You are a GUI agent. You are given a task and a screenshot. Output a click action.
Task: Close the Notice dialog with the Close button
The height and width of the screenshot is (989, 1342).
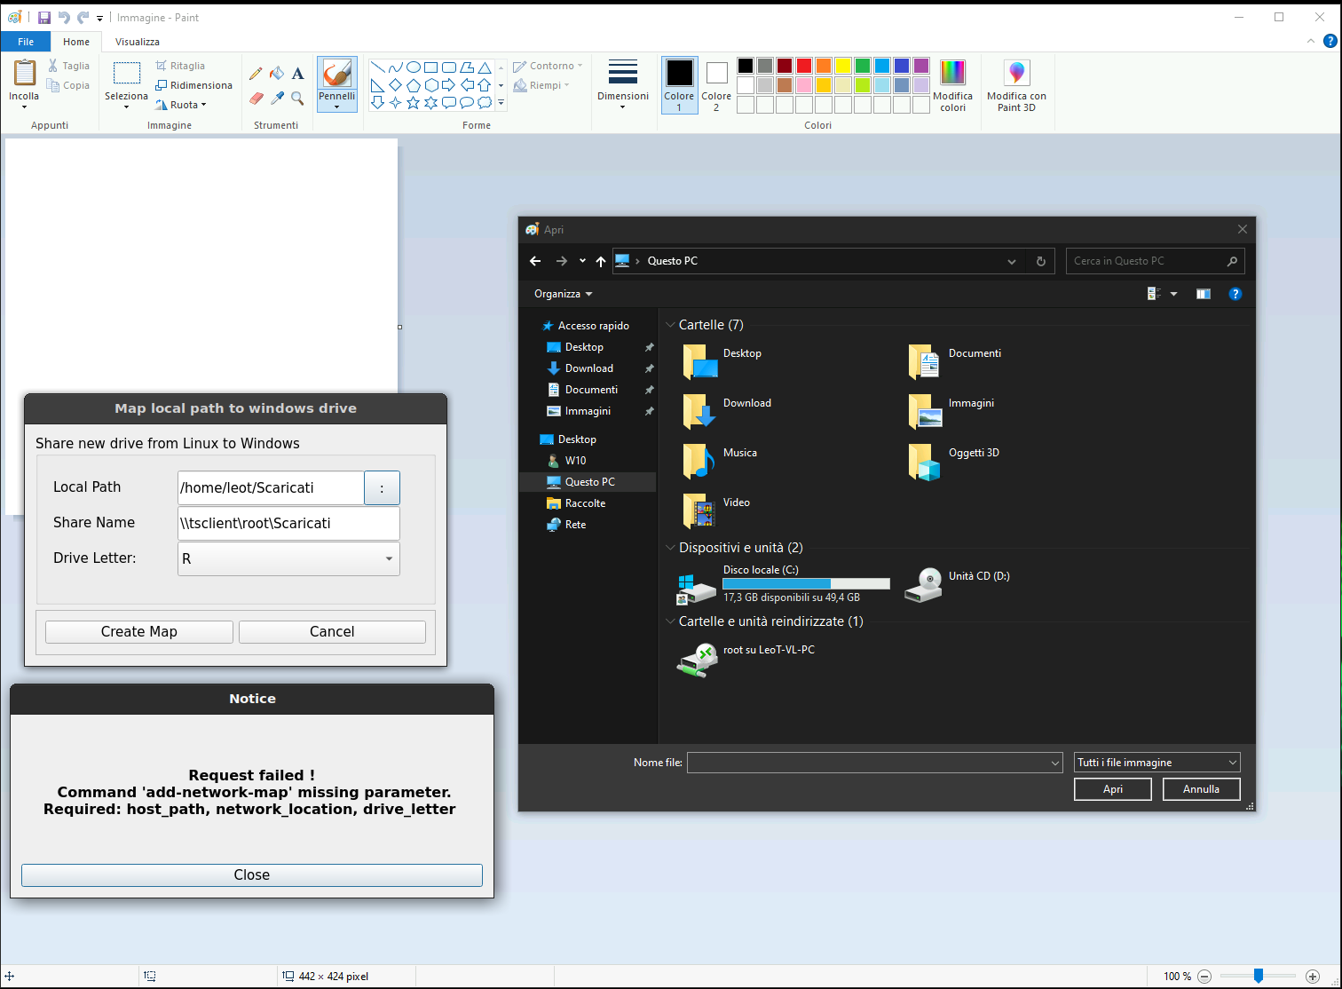(x=251, y=874)
